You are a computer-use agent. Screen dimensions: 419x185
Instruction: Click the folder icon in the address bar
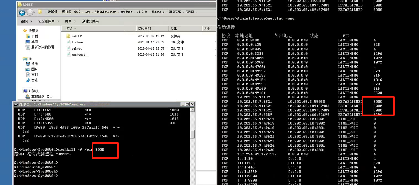tap(40, 12)
